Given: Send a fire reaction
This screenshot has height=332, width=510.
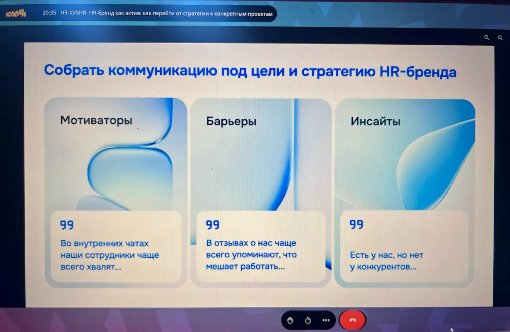Looking at the screenshot, I should pos(308,321).
